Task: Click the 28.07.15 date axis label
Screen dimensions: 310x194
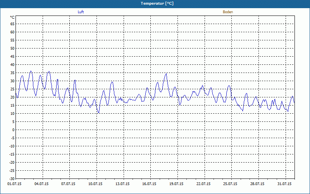Action: [257, 184]
